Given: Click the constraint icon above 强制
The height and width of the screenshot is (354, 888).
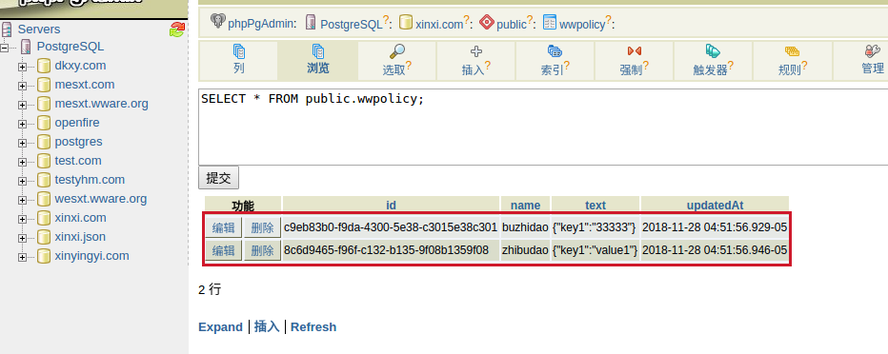Looking at the screenshot, I should pyautogui.click(x=635, y=51).
